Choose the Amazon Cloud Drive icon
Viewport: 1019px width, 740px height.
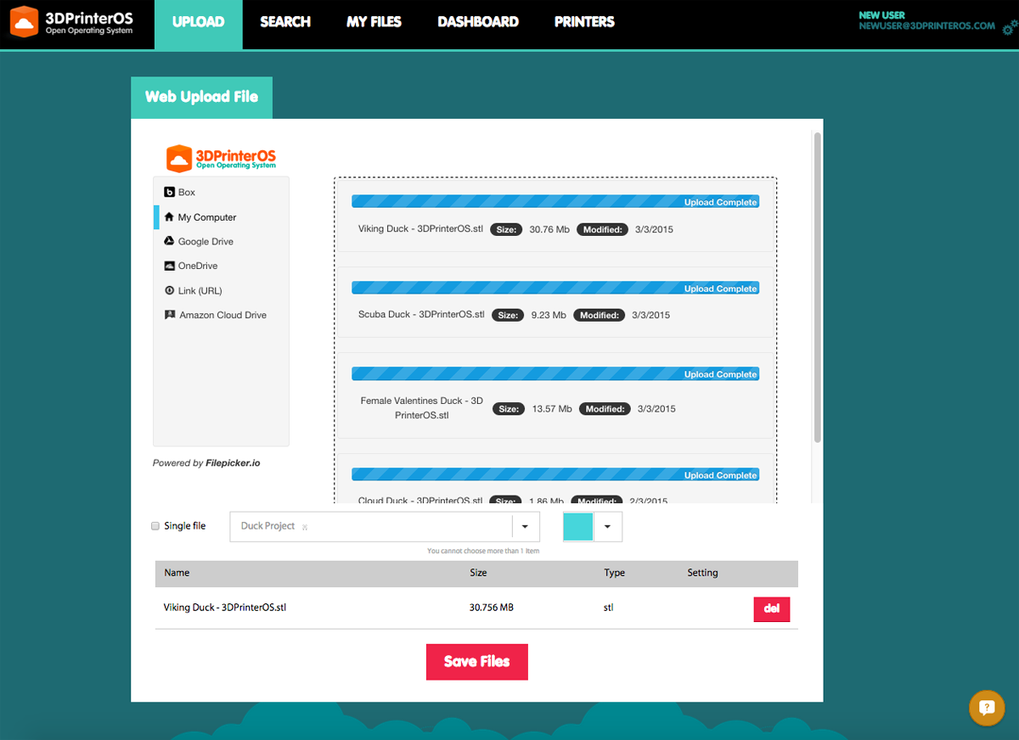(x=169, y=315)
